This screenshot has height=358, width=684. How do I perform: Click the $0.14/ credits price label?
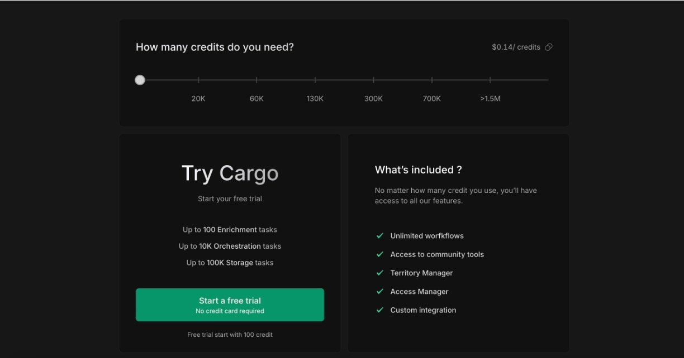pos(516,47)
